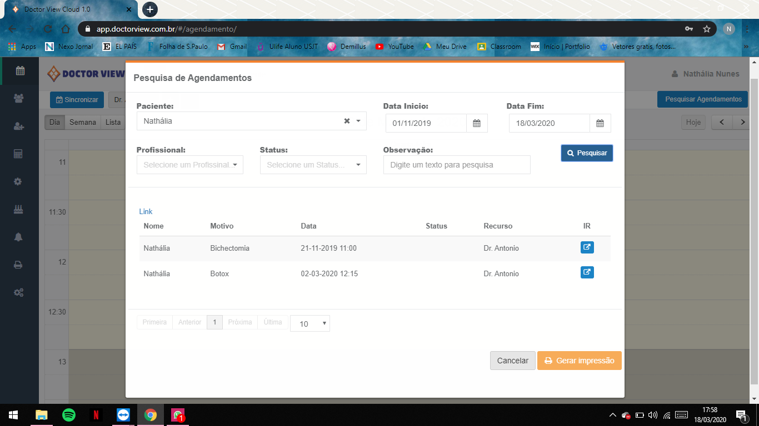Image resolution: width=759 pixels, height=426 pixels.
Task: Click the notifications bell in the sidebar
Action: tap(18, 237)
